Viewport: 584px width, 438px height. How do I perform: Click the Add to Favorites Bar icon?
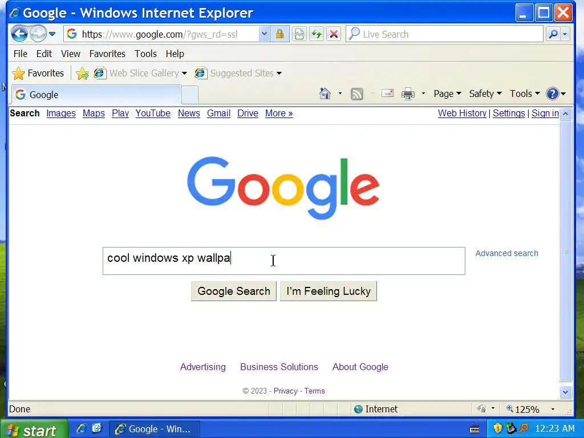click(x=82, y=73)
